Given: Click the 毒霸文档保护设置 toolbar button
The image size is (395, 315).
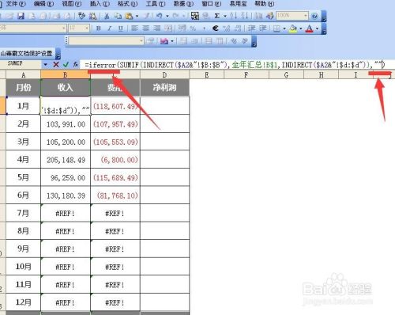Looking at the screenshot, I should pos(26,54).
